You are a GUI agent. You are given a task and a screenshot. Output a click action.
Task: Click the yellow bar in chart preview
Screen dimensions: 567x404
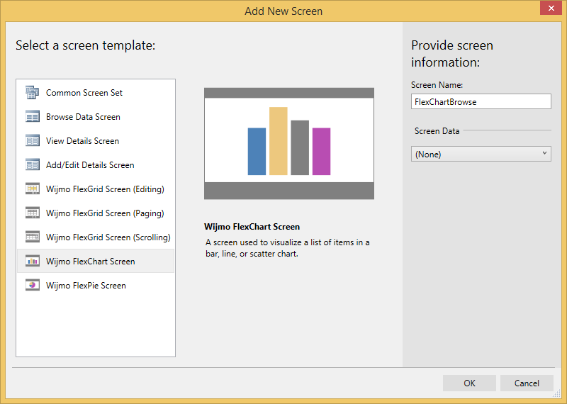point(278,141)
